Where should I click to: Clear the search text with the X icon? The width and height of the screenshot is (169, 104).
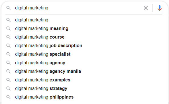146,8
